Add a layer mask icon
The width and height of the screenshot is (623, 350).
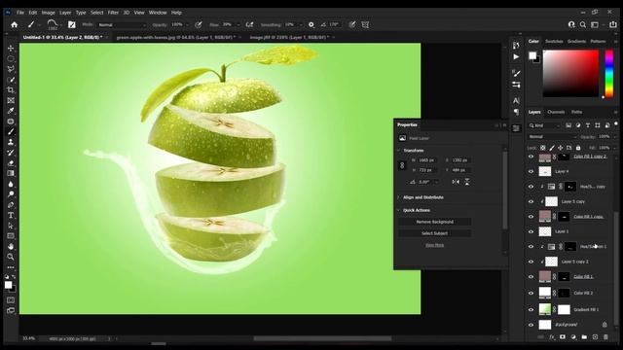[x=563, y=337]
